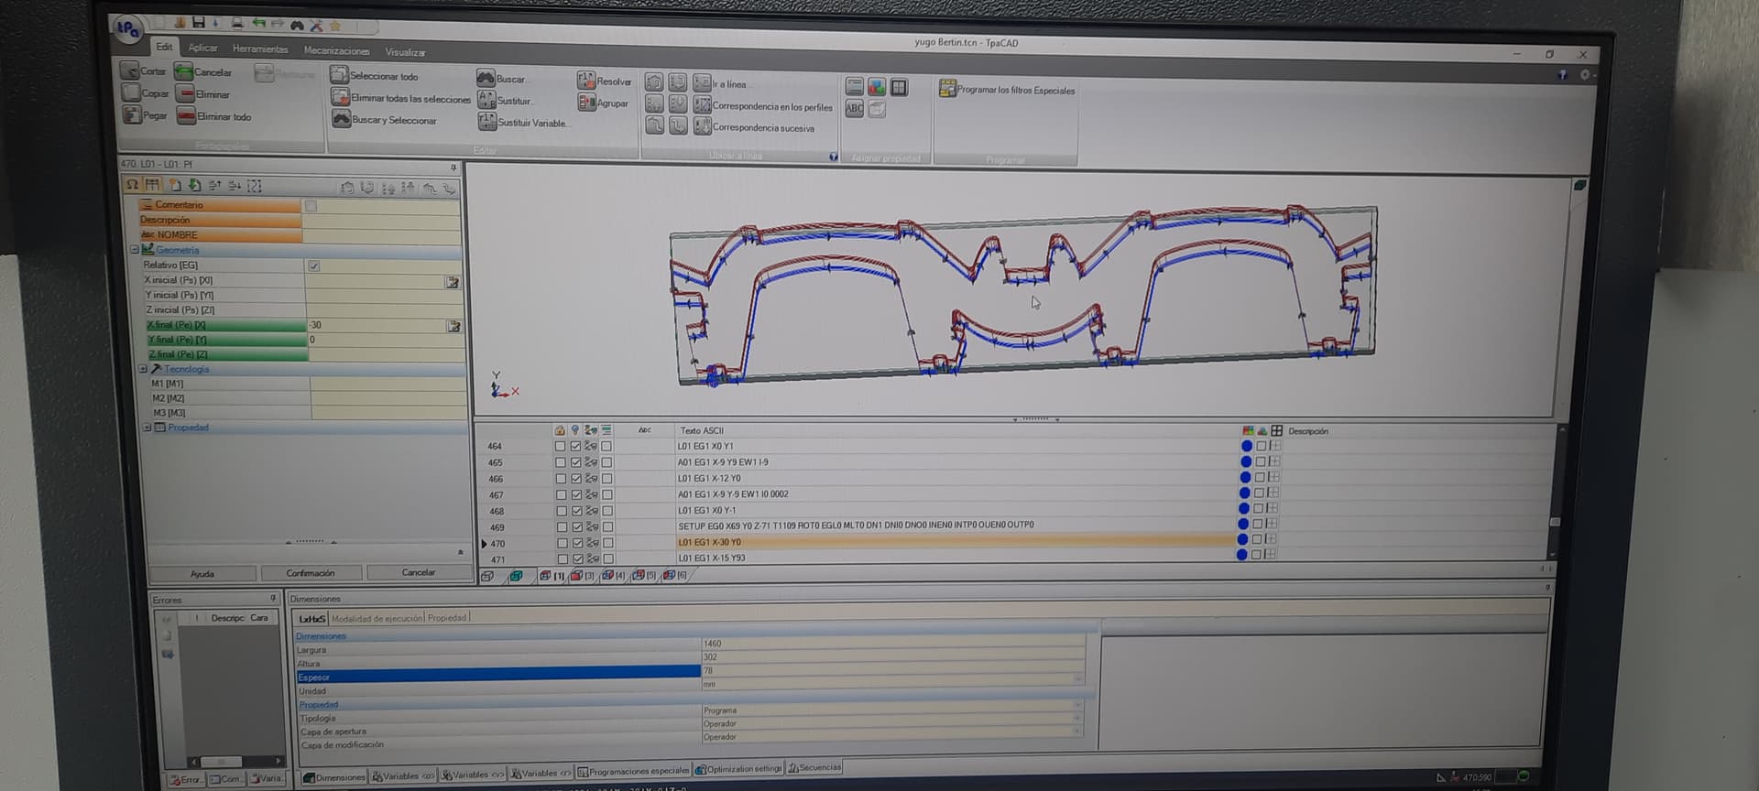Click the Buscar binoculars icon
This screenshot has width=1759, height=791.
(x=486, y=79)
